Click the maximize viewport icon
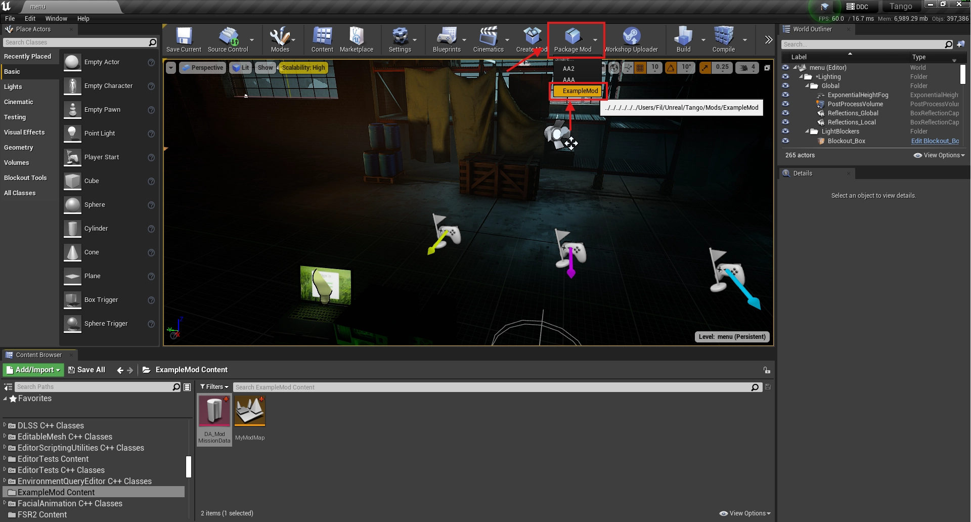Viewport: 971px width, 522px height. 767,67
